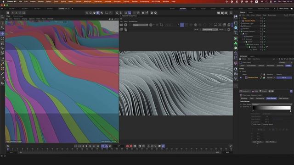Switch to the Blending tab
Screen dimensions: 294x165
pyautogui.click(x=244, y=98)
